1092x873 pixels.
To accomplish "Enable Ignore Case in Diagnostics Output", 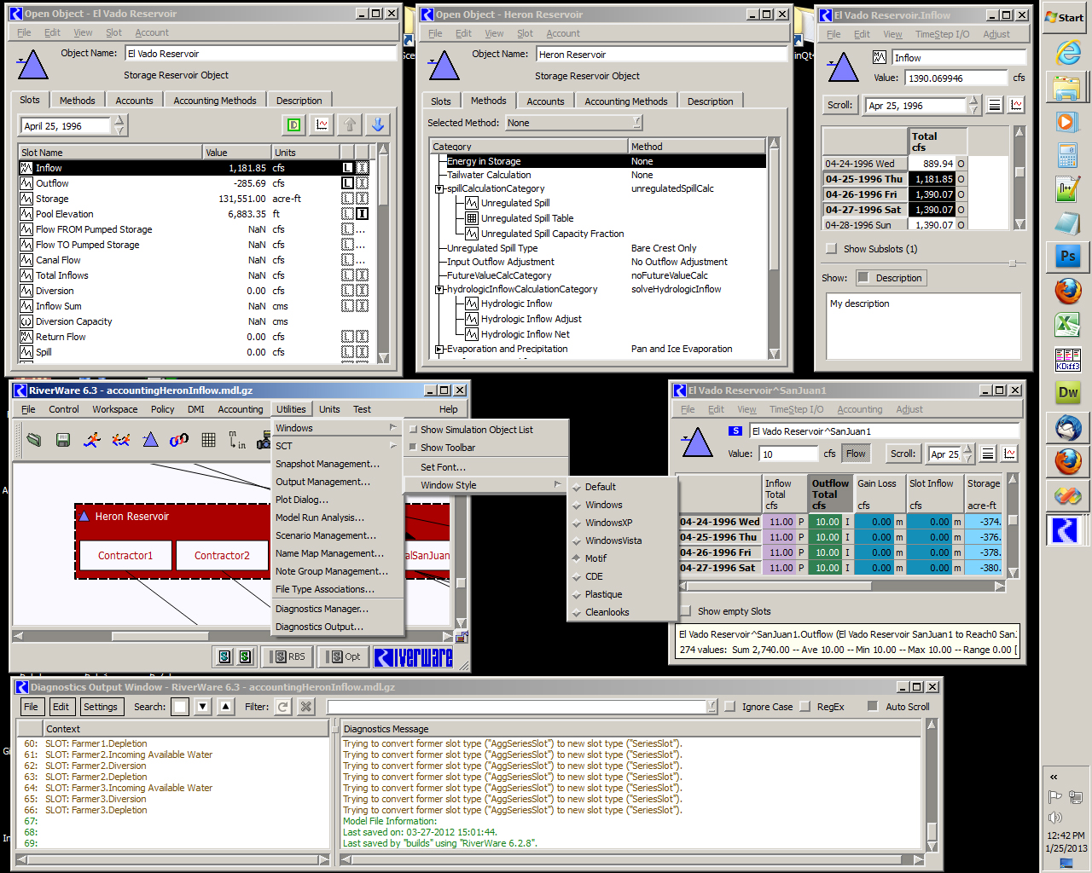I will tap(729, 707).
